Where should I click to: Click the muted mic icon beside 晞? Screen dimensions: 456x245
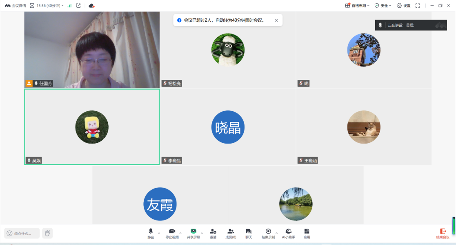pyautogui.click(x=301, y=83)
